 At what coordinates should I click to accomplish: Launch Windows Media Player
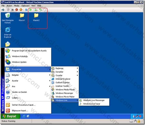pyautogui.click(x=65, y=90)
